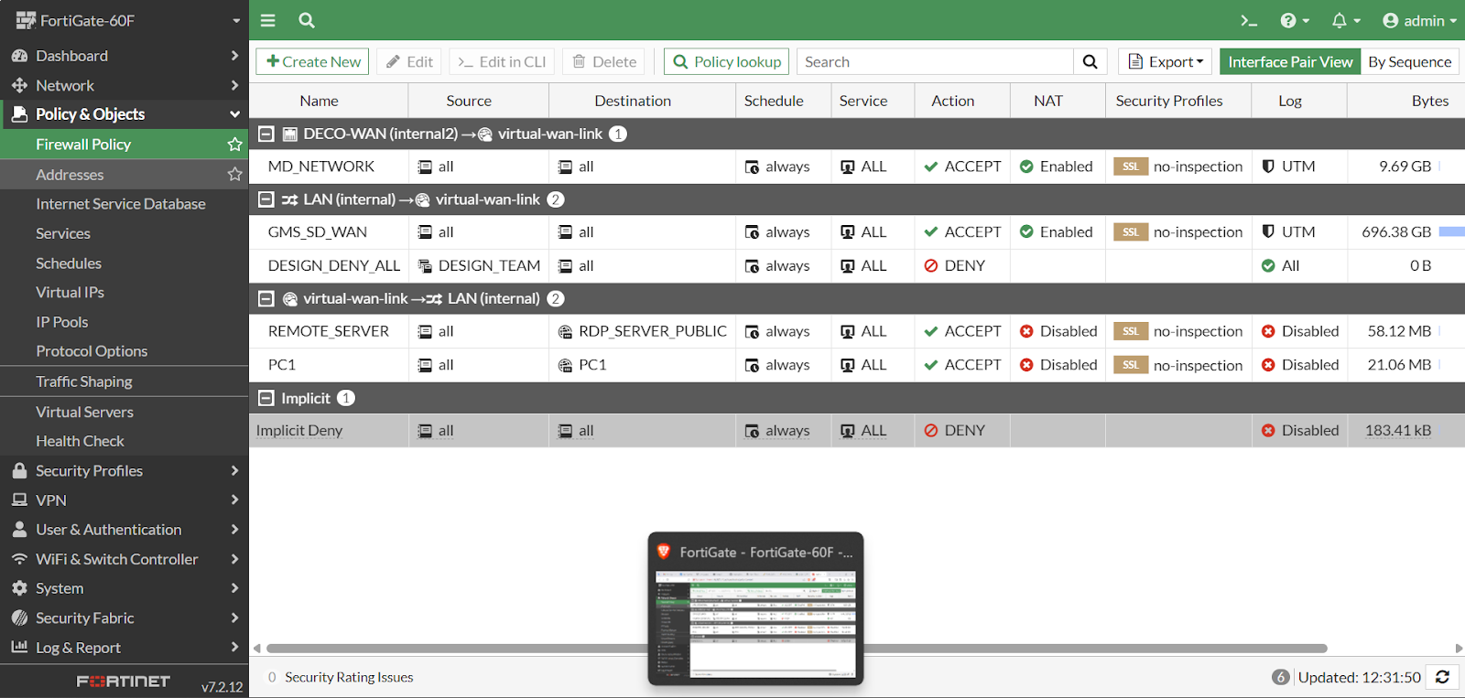Collapse the Implicit policy group

tap(266, 398)
